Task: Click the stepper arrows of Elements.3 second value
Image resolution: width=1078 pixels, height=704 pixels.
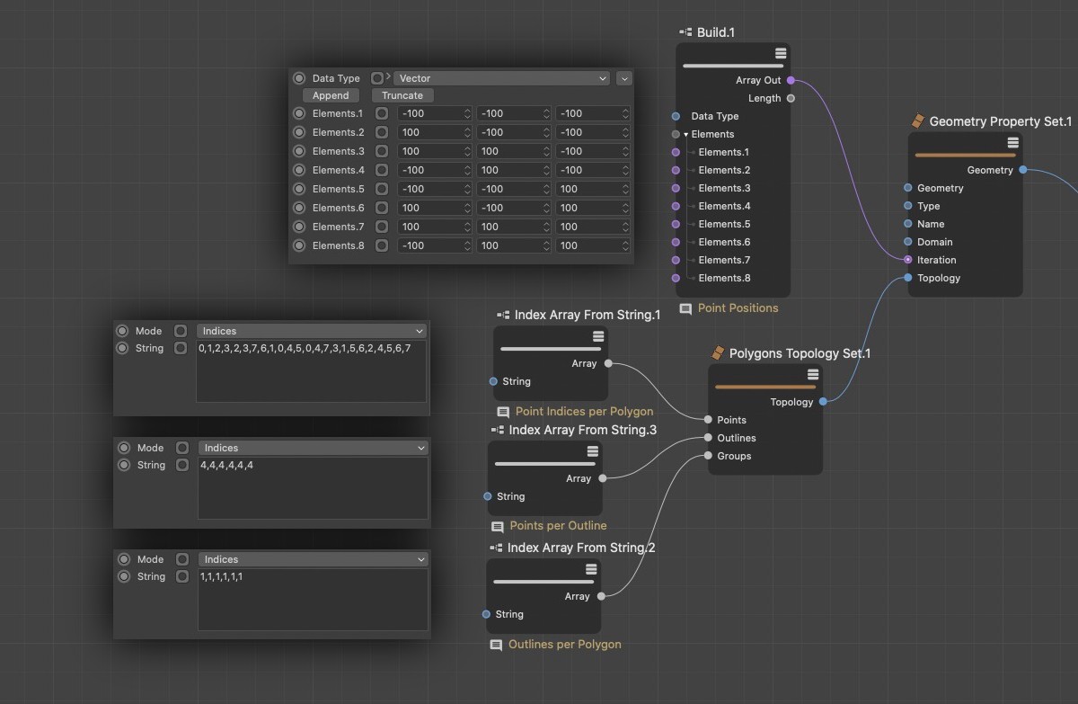Action: (545, 151)
